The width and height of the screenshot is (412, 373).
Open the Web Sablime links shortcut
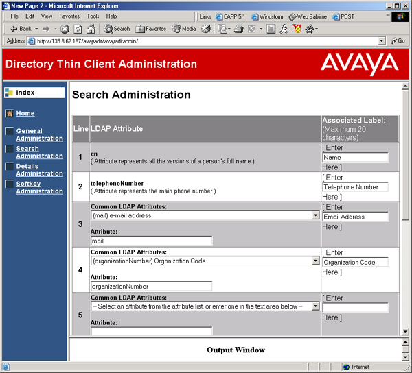[308, 16]
